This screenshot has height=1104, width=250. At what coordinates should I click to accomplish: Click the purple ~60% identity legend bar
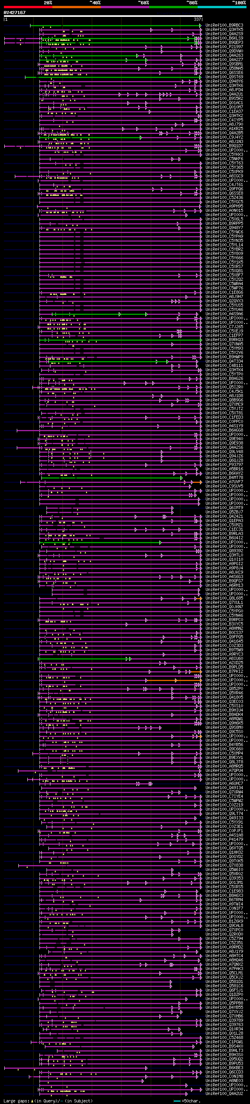coord(125,7)
